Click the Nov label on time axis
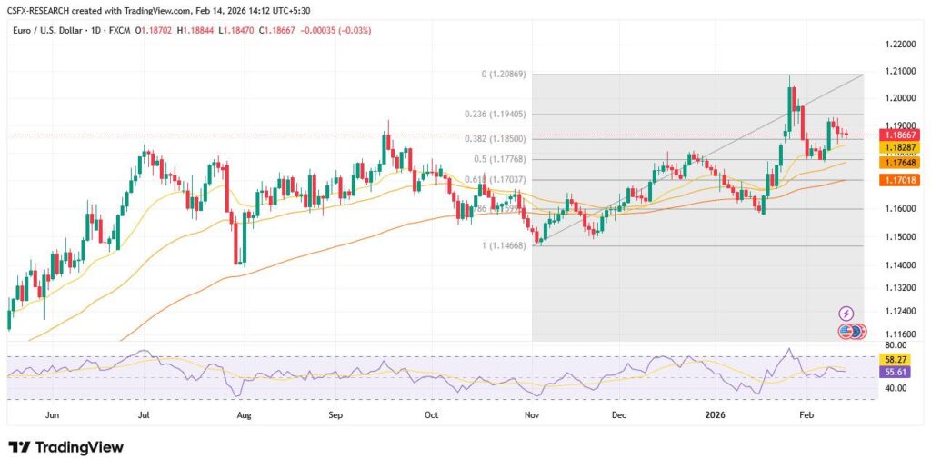The width and height of the screenshot is (931, 469). click(532, 414)
